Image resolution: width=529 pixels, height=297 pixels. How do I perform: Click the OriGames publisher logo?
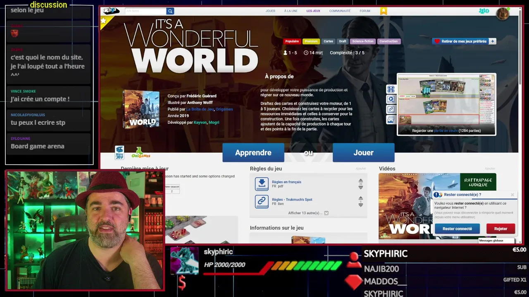tap(141, 153)
